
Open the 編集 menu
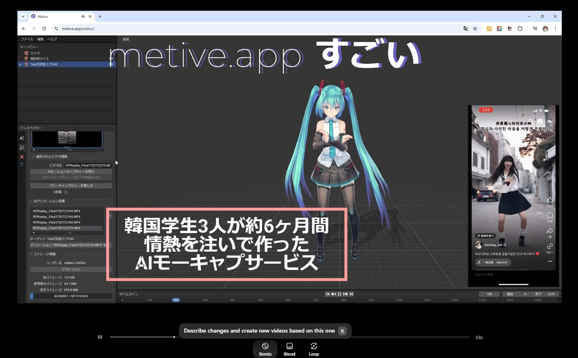pos(41,39)
